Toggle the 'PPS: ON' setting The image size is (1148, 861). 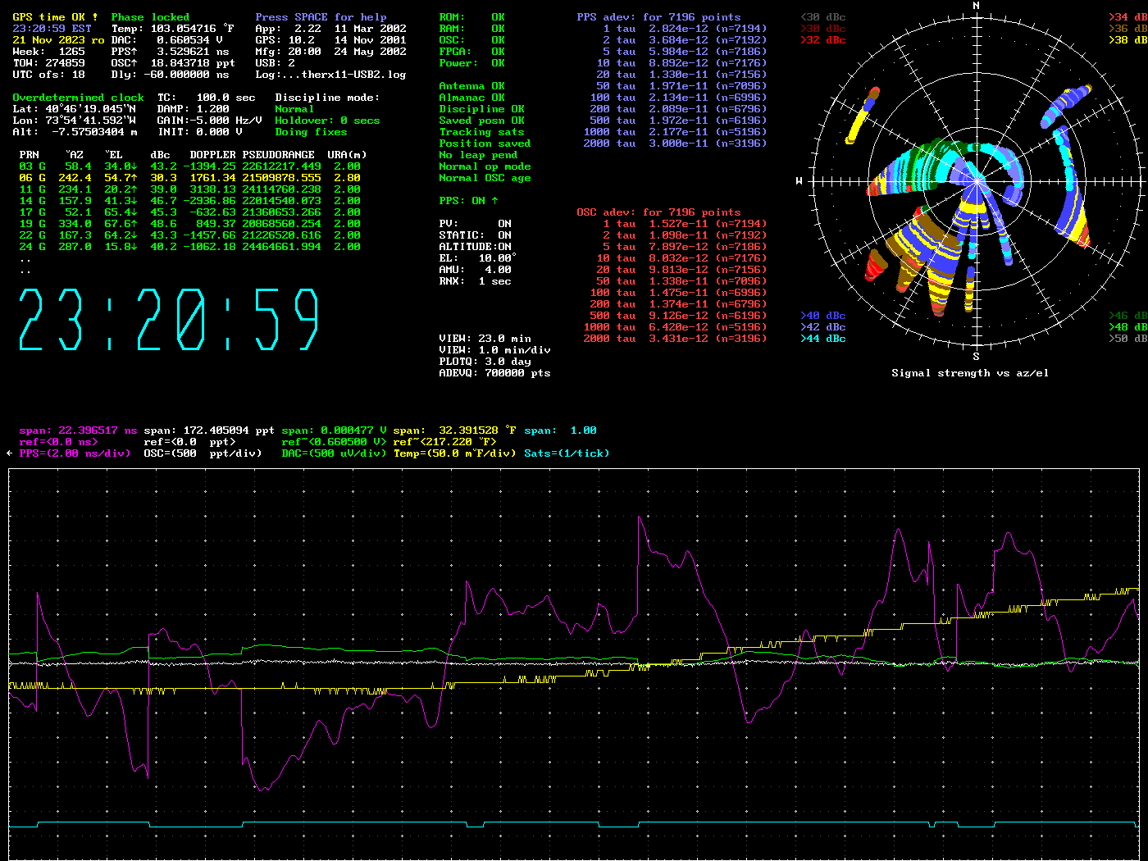[468, 201]
